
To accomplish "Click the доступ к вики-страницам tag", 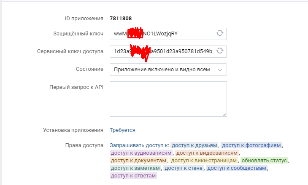I will click(x=204, y=161).
